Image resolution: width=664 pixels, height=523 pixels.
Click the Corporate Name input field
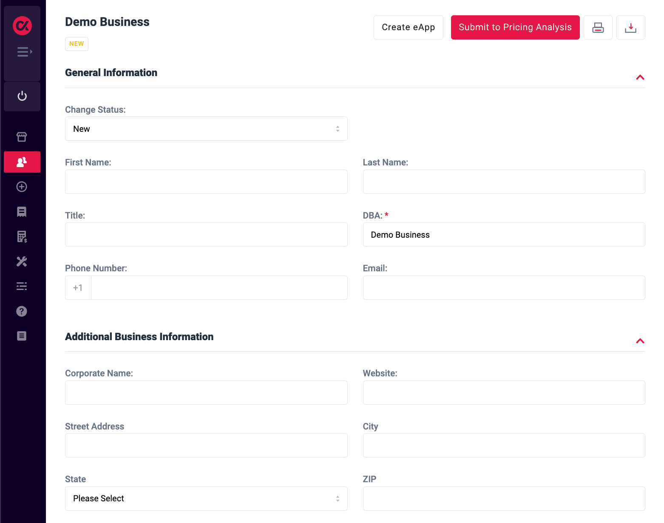point(206,393)
